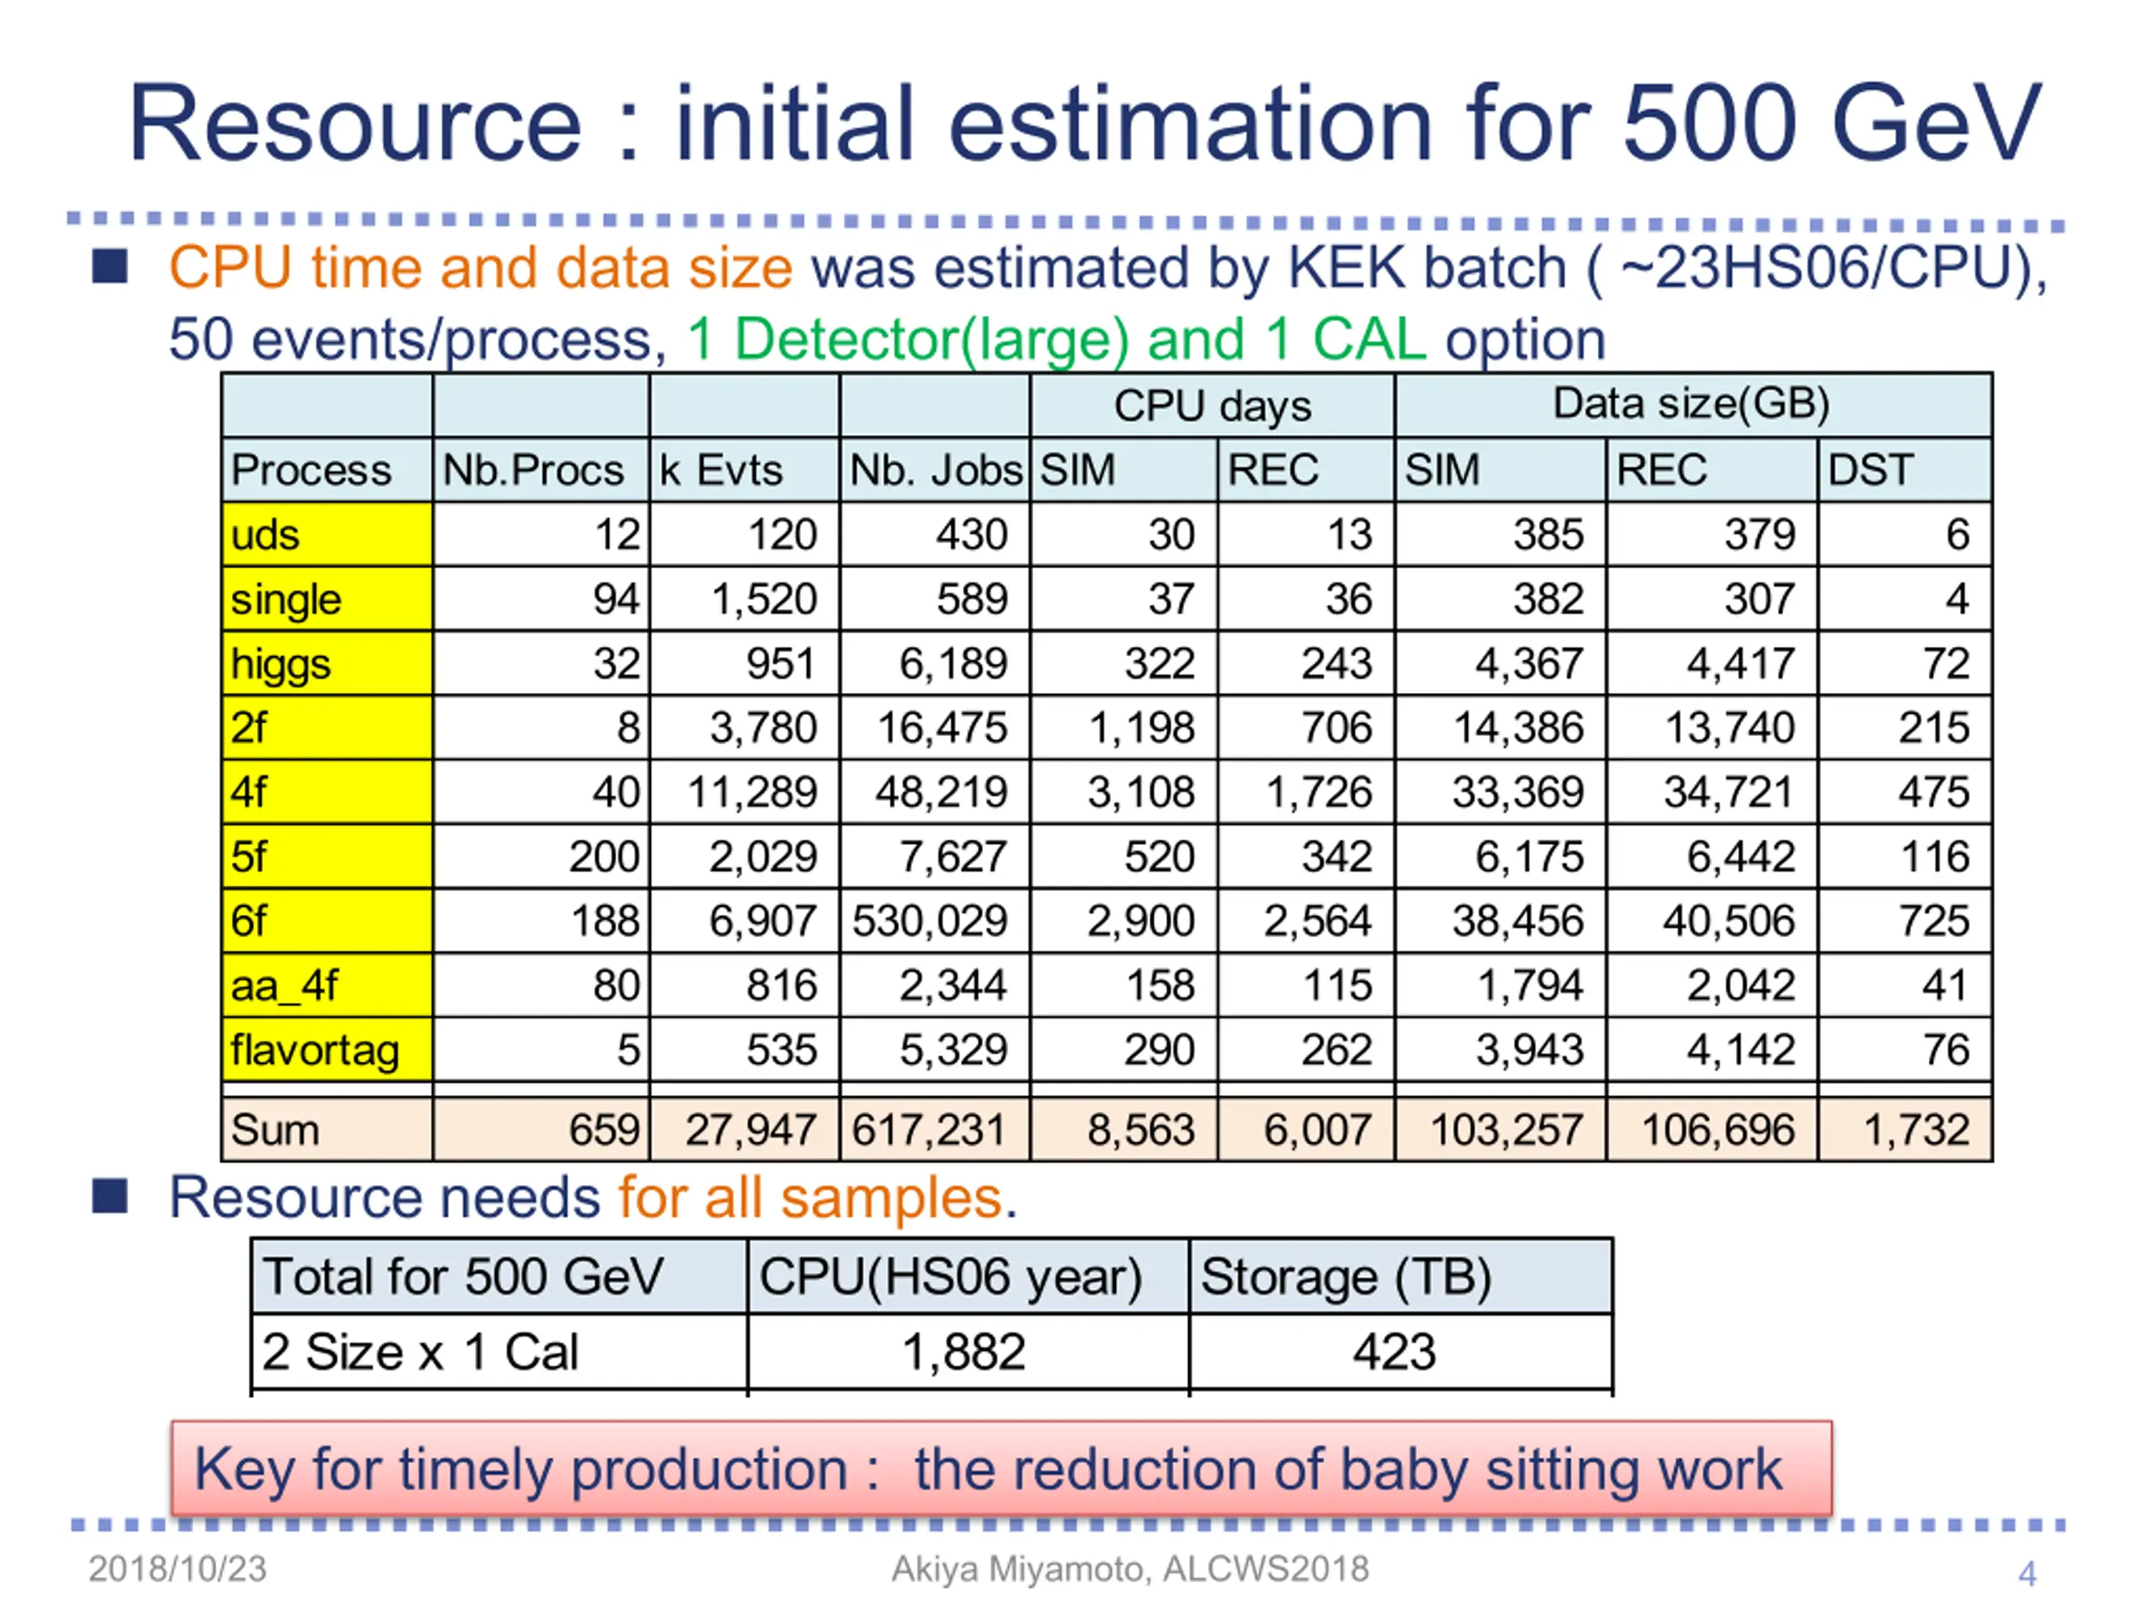
Task: Click the 4f SIM CPU days value 3,108
Action: [1124, 793]
